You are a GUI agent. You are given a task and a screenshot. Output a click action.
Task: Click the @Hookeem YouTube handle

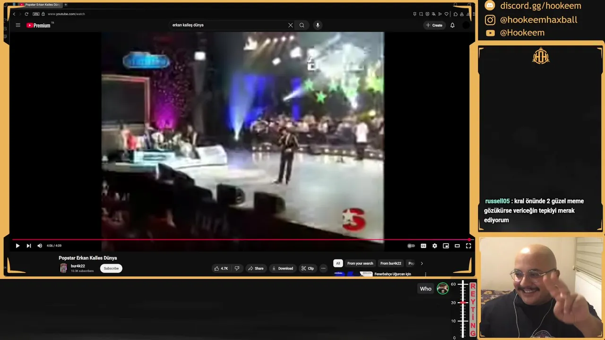[x=522, y=33]
